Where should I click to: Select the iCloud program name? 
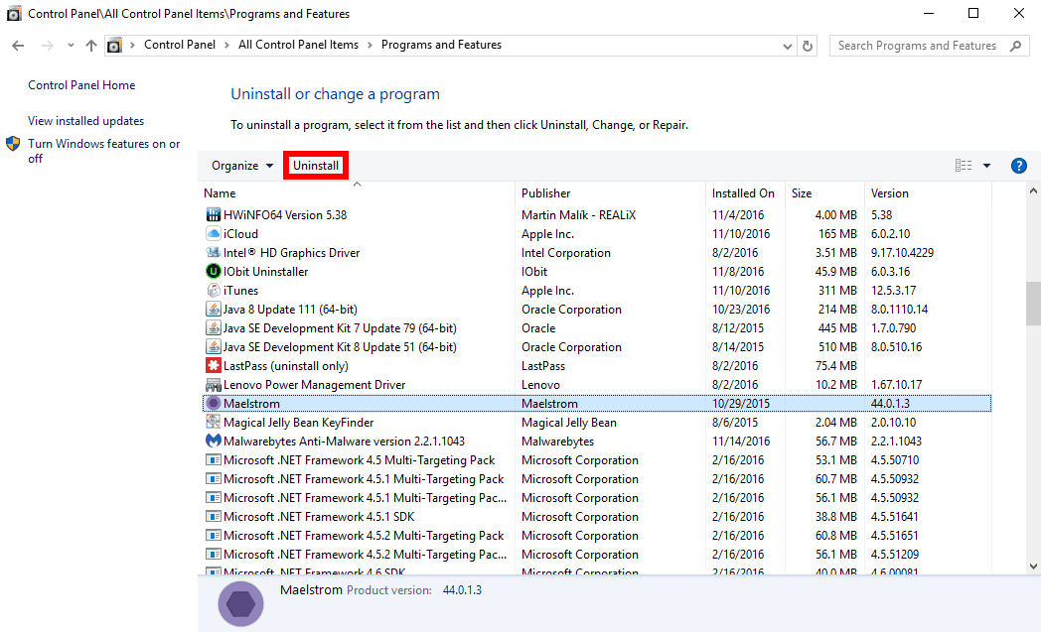(240, 233)
